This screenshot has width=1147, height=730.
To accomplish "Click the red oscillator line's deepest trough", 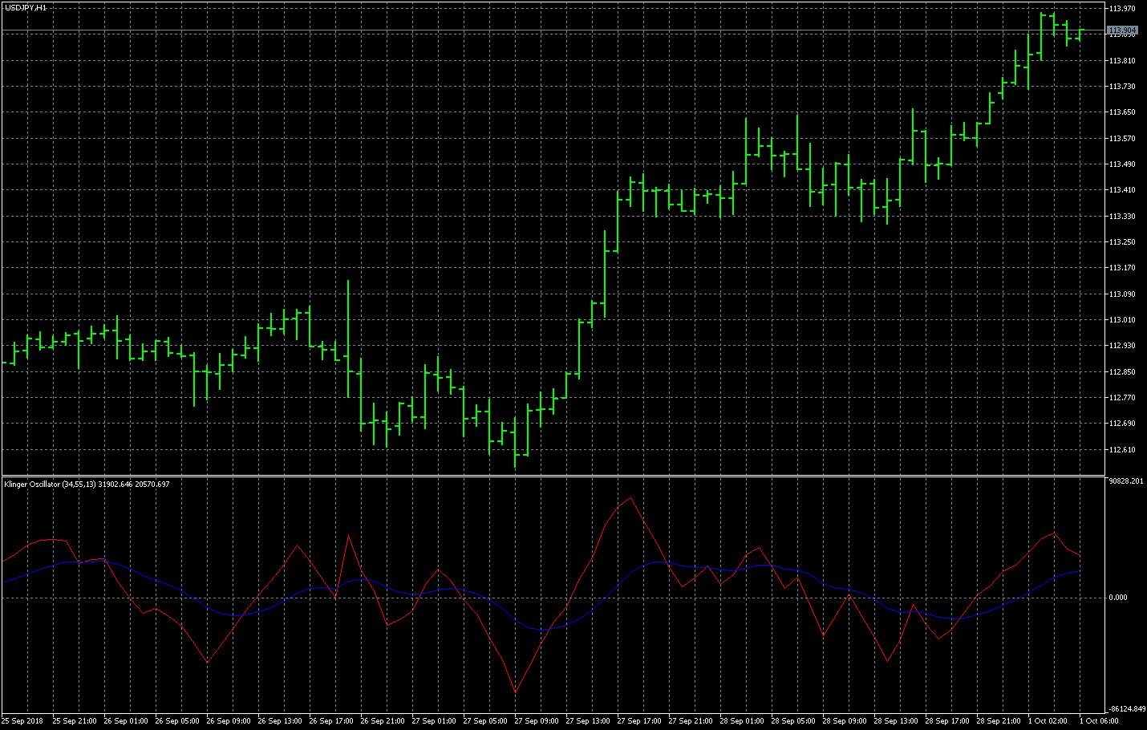I will click(515, 691).
